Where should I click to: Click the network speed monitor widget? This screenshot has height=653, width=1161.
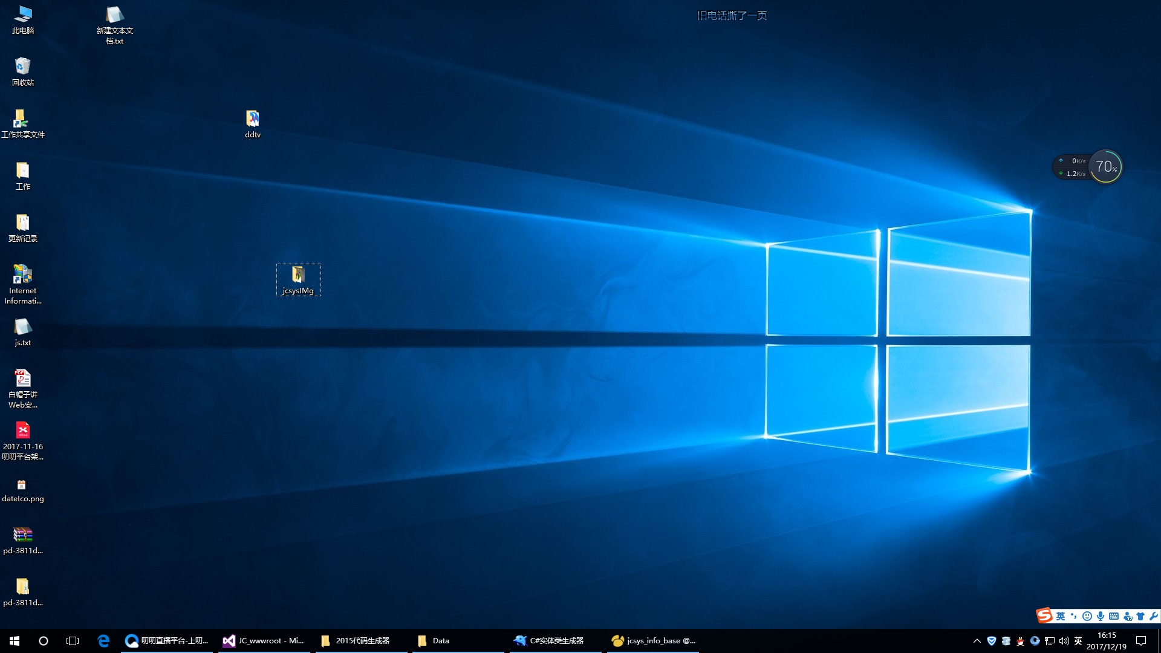click(x=1072, y=167)
